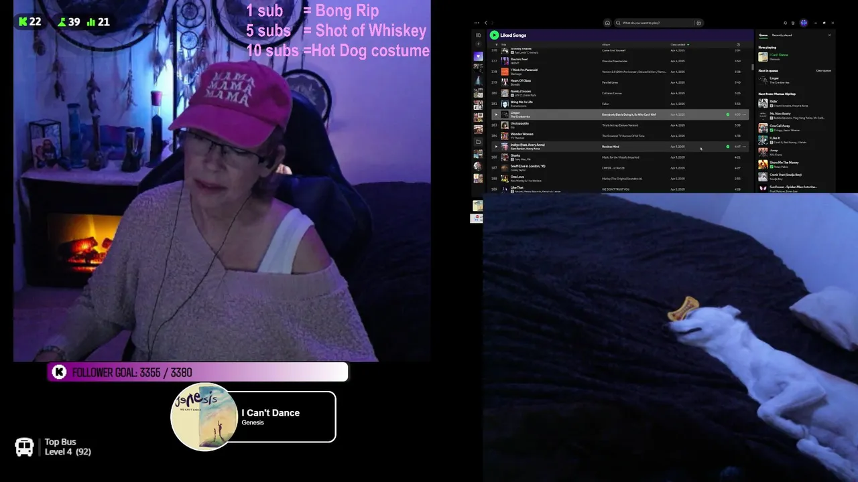Open the Restless Mind album link

coord(611,147)
